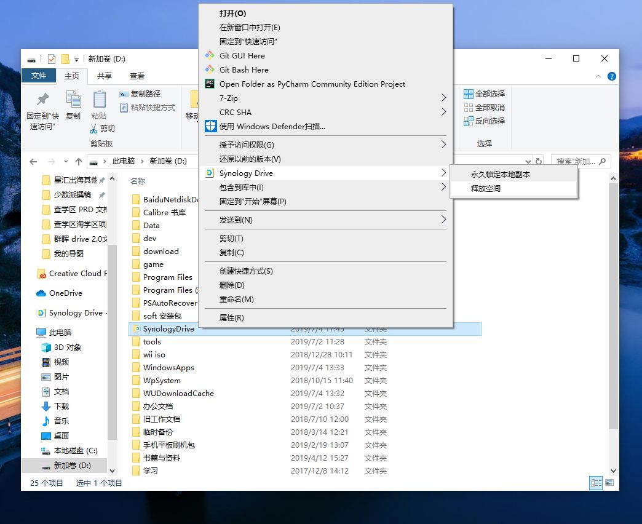Viewport: 642px width, 524px height.
Task: Choose 删除(D) in context menu
Action: [325, 285]
